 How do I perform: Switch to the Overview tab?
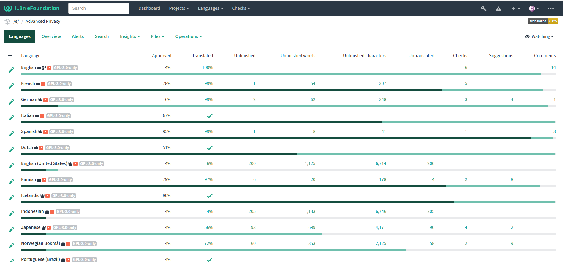(x=51, y=36)
